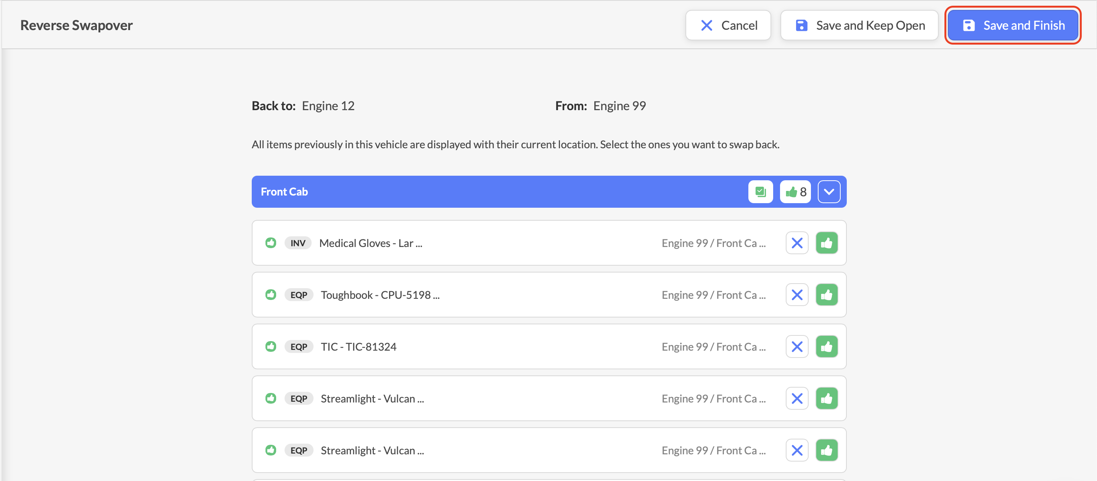Open the TIC - TIC-81324 item name
This screenshot has height=481, width=1097.
pyautogui.click(x=359, y=346)
